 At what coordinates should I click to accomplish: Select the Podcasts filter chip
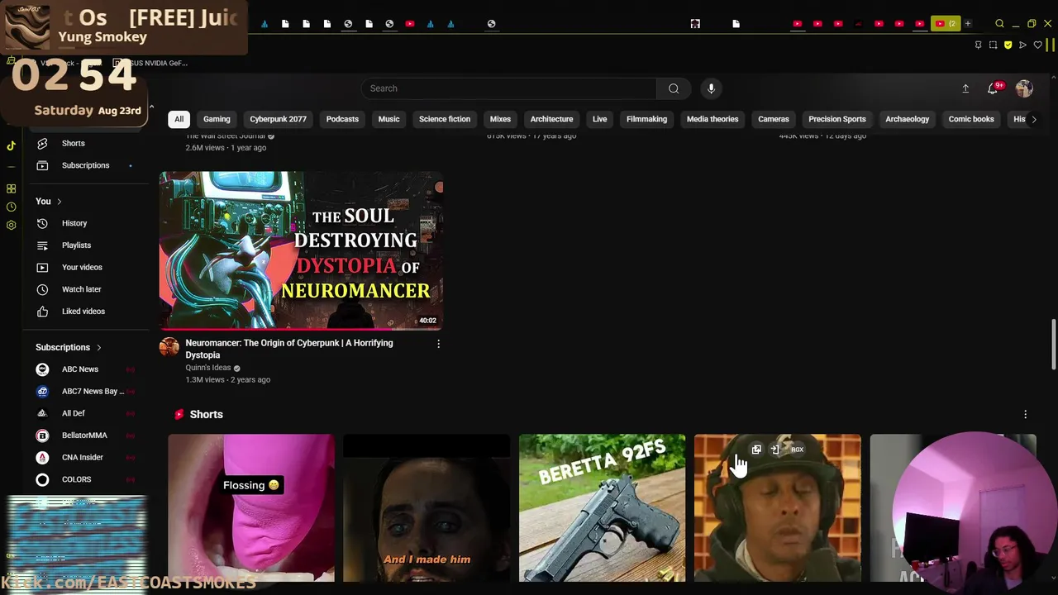tap(342, 119)
